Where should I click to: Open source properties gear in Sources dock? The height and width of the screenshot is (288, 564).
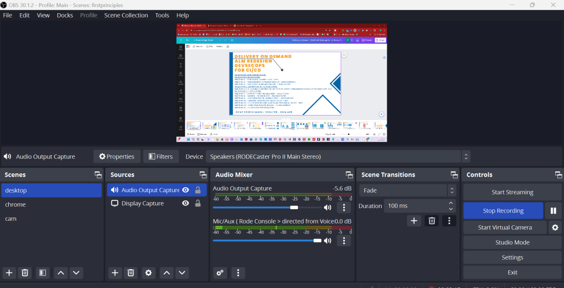(x=148, y=273)
